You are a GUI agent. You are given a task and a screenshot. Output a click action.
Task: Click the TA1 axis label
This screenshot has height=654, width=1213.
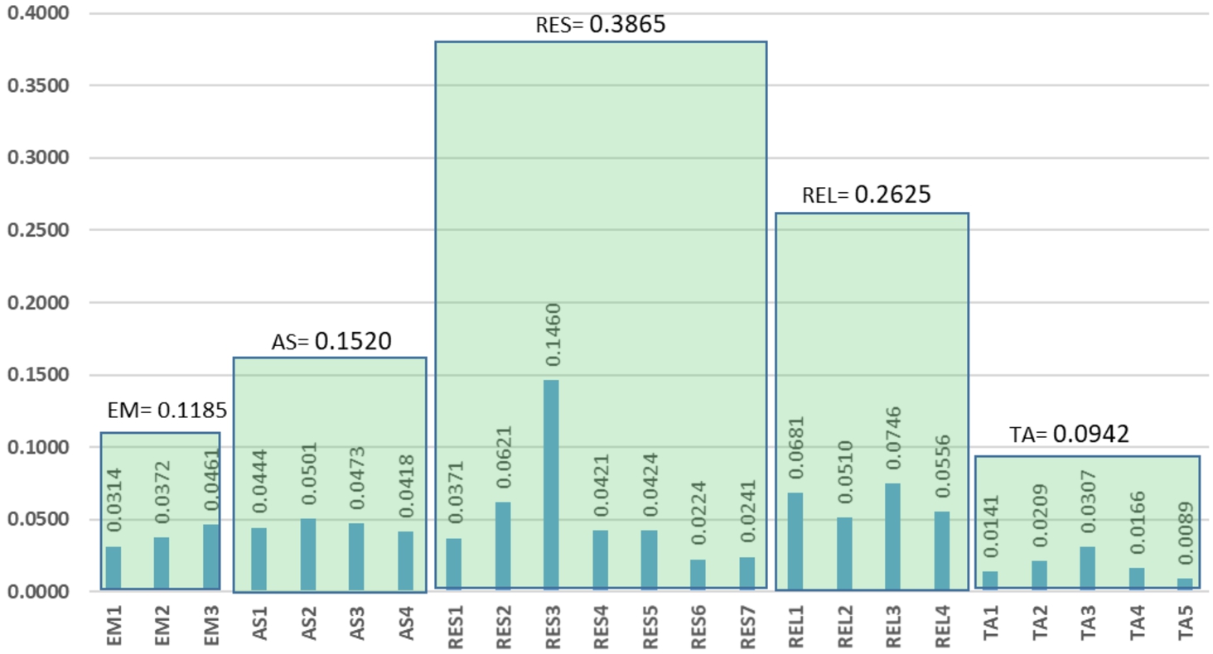coord(990,622)
